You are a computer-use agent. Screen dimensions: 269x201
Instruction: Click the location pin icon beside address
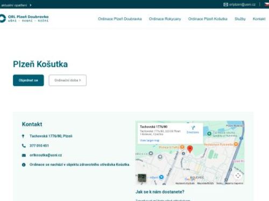pos(23,136)
